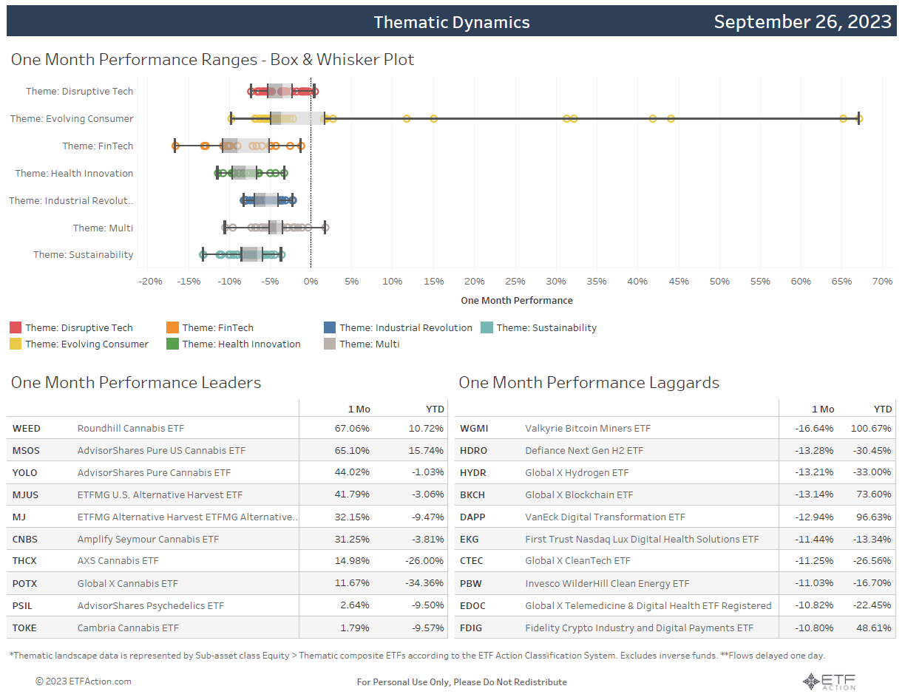The width and height of the screenshot is (905, 697).
Task: Click the FinTech orange legend swatch
Action: pyautogui.click(x=172, y=328)
